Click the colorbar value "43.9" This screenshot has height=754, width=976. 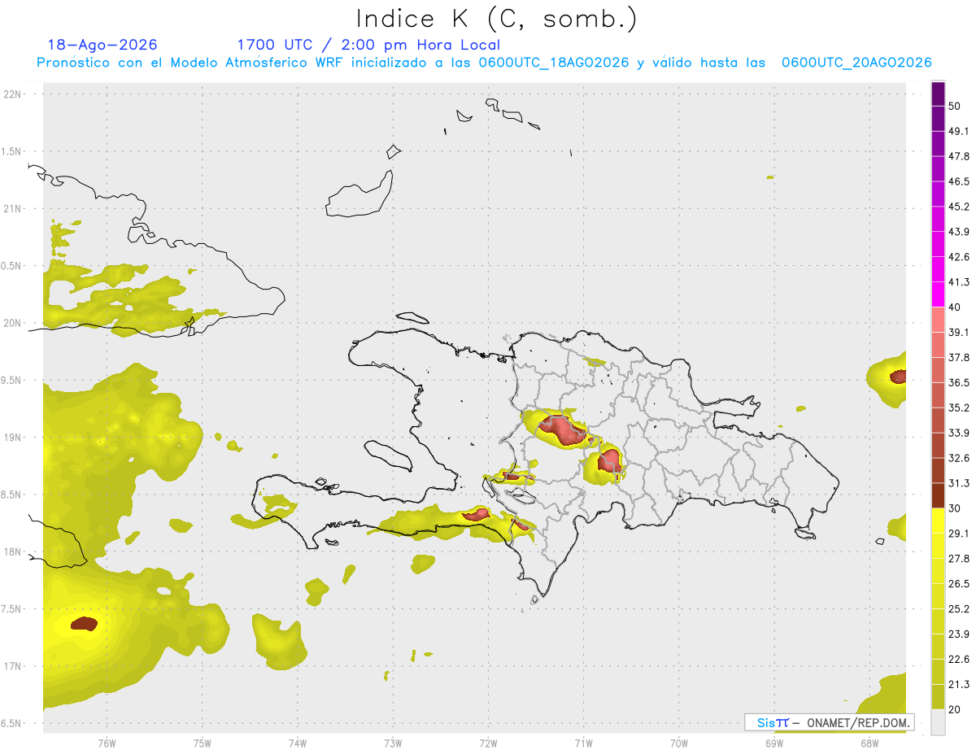click(x=959, y=232)
